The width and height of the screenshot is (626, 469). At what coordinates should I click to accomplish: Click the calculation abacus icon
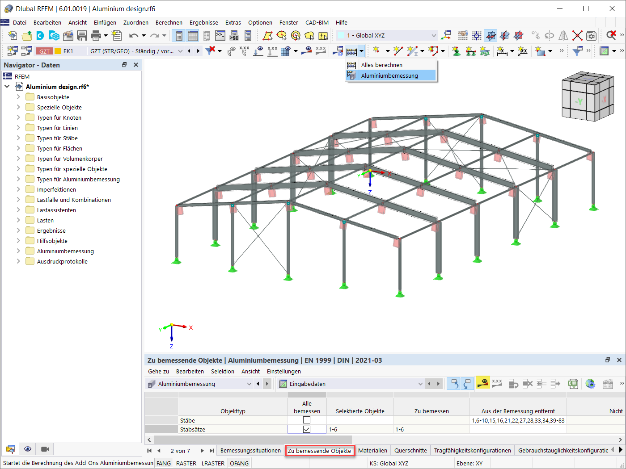pos(351,51)
